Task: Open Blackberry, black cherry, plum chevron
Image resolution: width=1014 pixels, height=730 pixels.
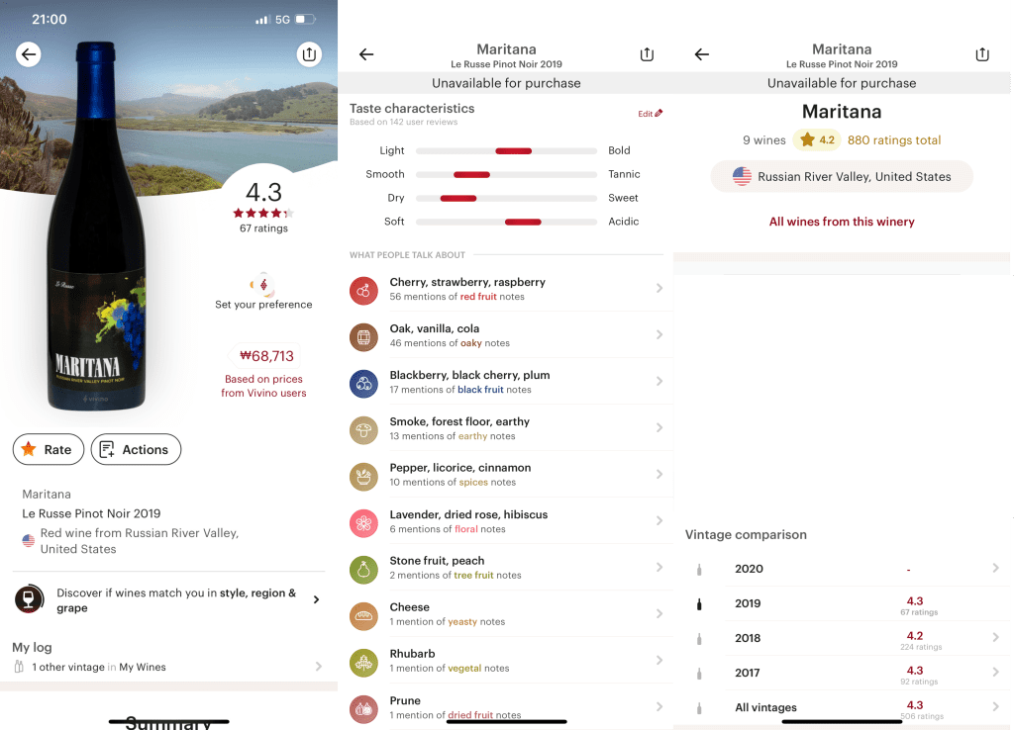Action: [659, 381]
